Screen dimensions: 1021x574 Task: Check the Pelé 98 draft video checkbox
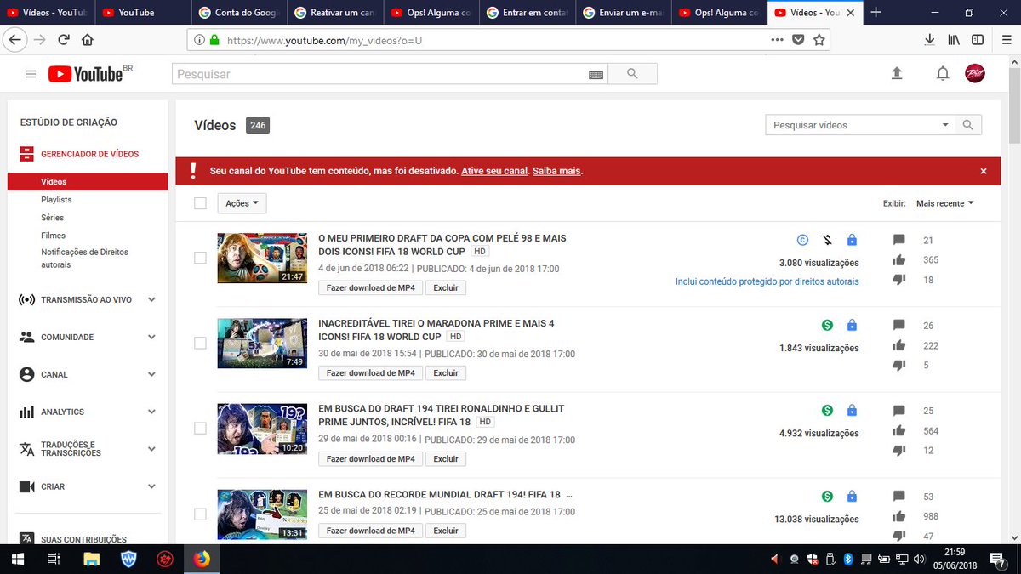pyautogui.click(x=200, y=258)
